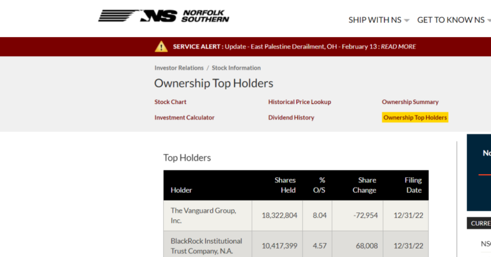
Task: Go to Investor Relations breadcrumb
Action: coord(179,68)
